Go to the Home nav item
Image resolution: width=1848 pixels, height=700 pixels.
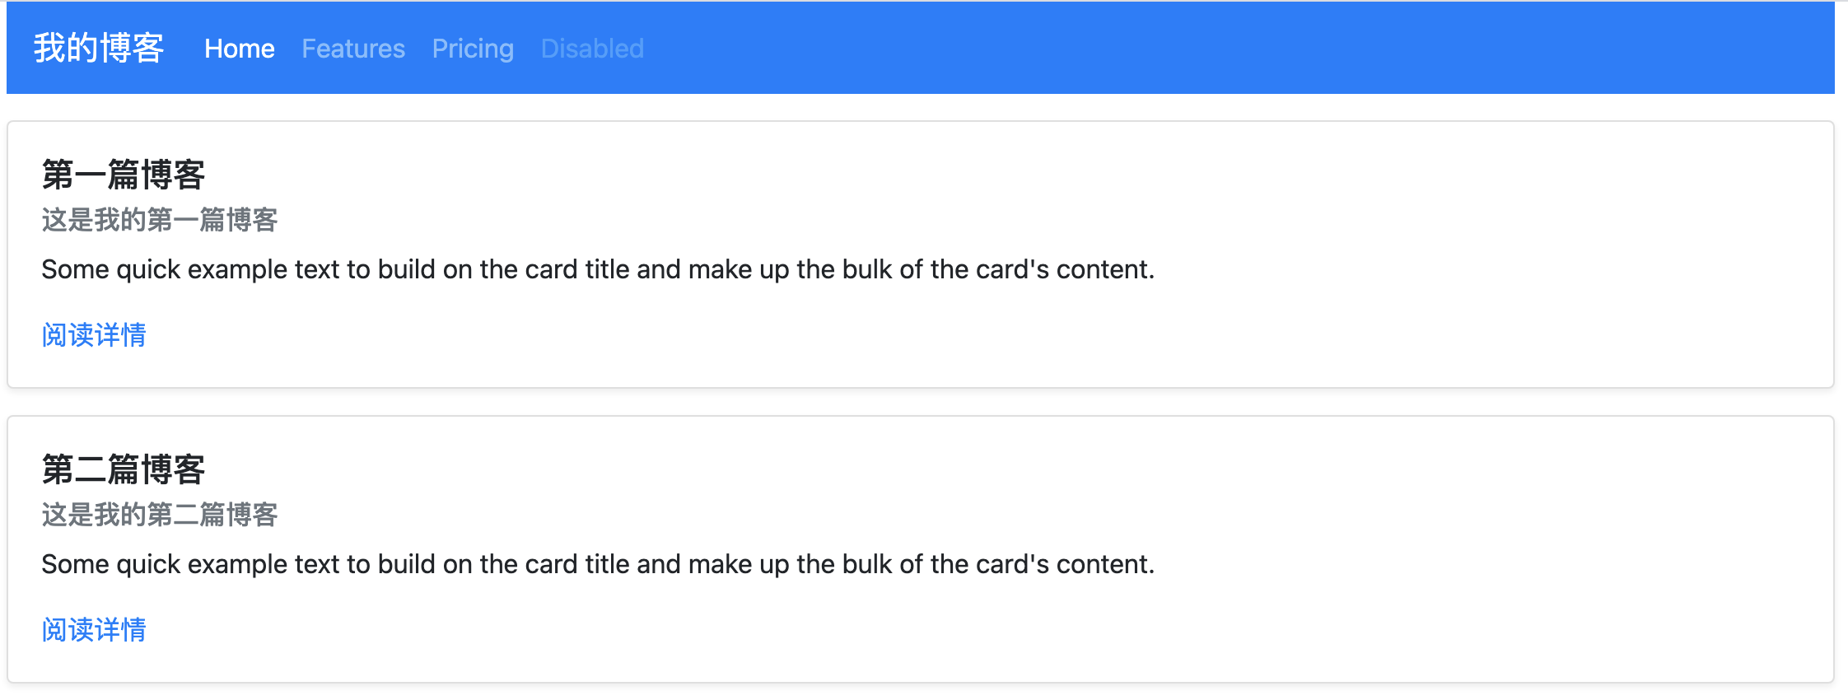pyautogui.click(x=240, y=49)
